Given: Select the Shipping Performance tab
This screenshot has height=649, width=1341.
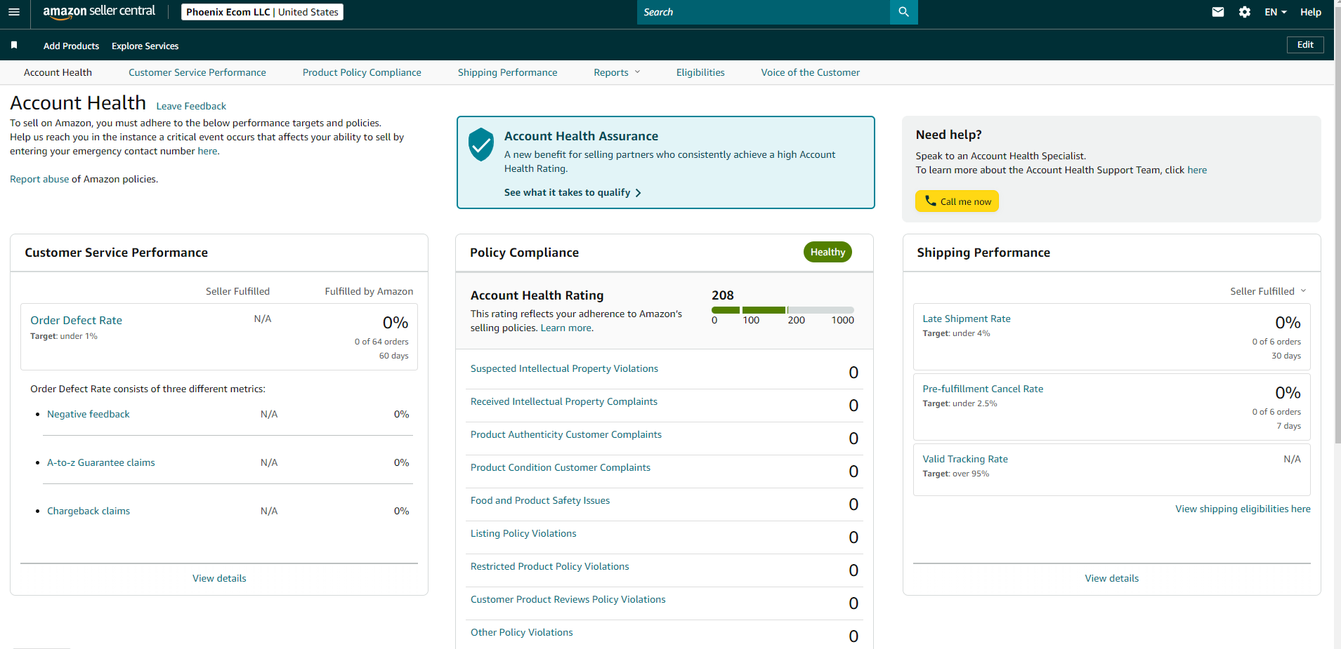Looking at the screenshot, I should point(507,72).
